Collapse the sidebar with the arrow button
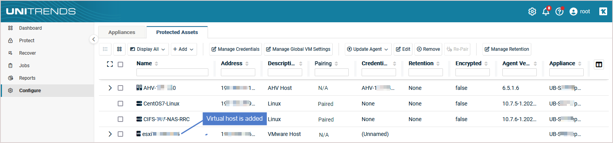Image resolution: width=613 pixels, height=143 pixels. tap(93, 39)
